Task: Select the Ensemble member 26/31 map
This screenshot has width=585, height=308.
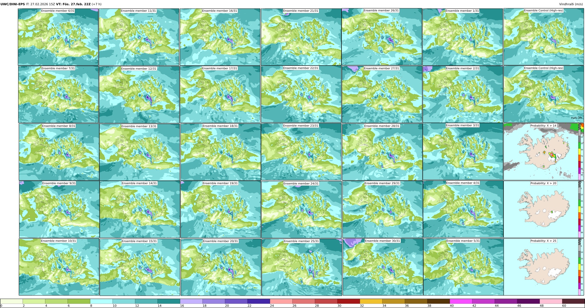Action: [382, 37]
